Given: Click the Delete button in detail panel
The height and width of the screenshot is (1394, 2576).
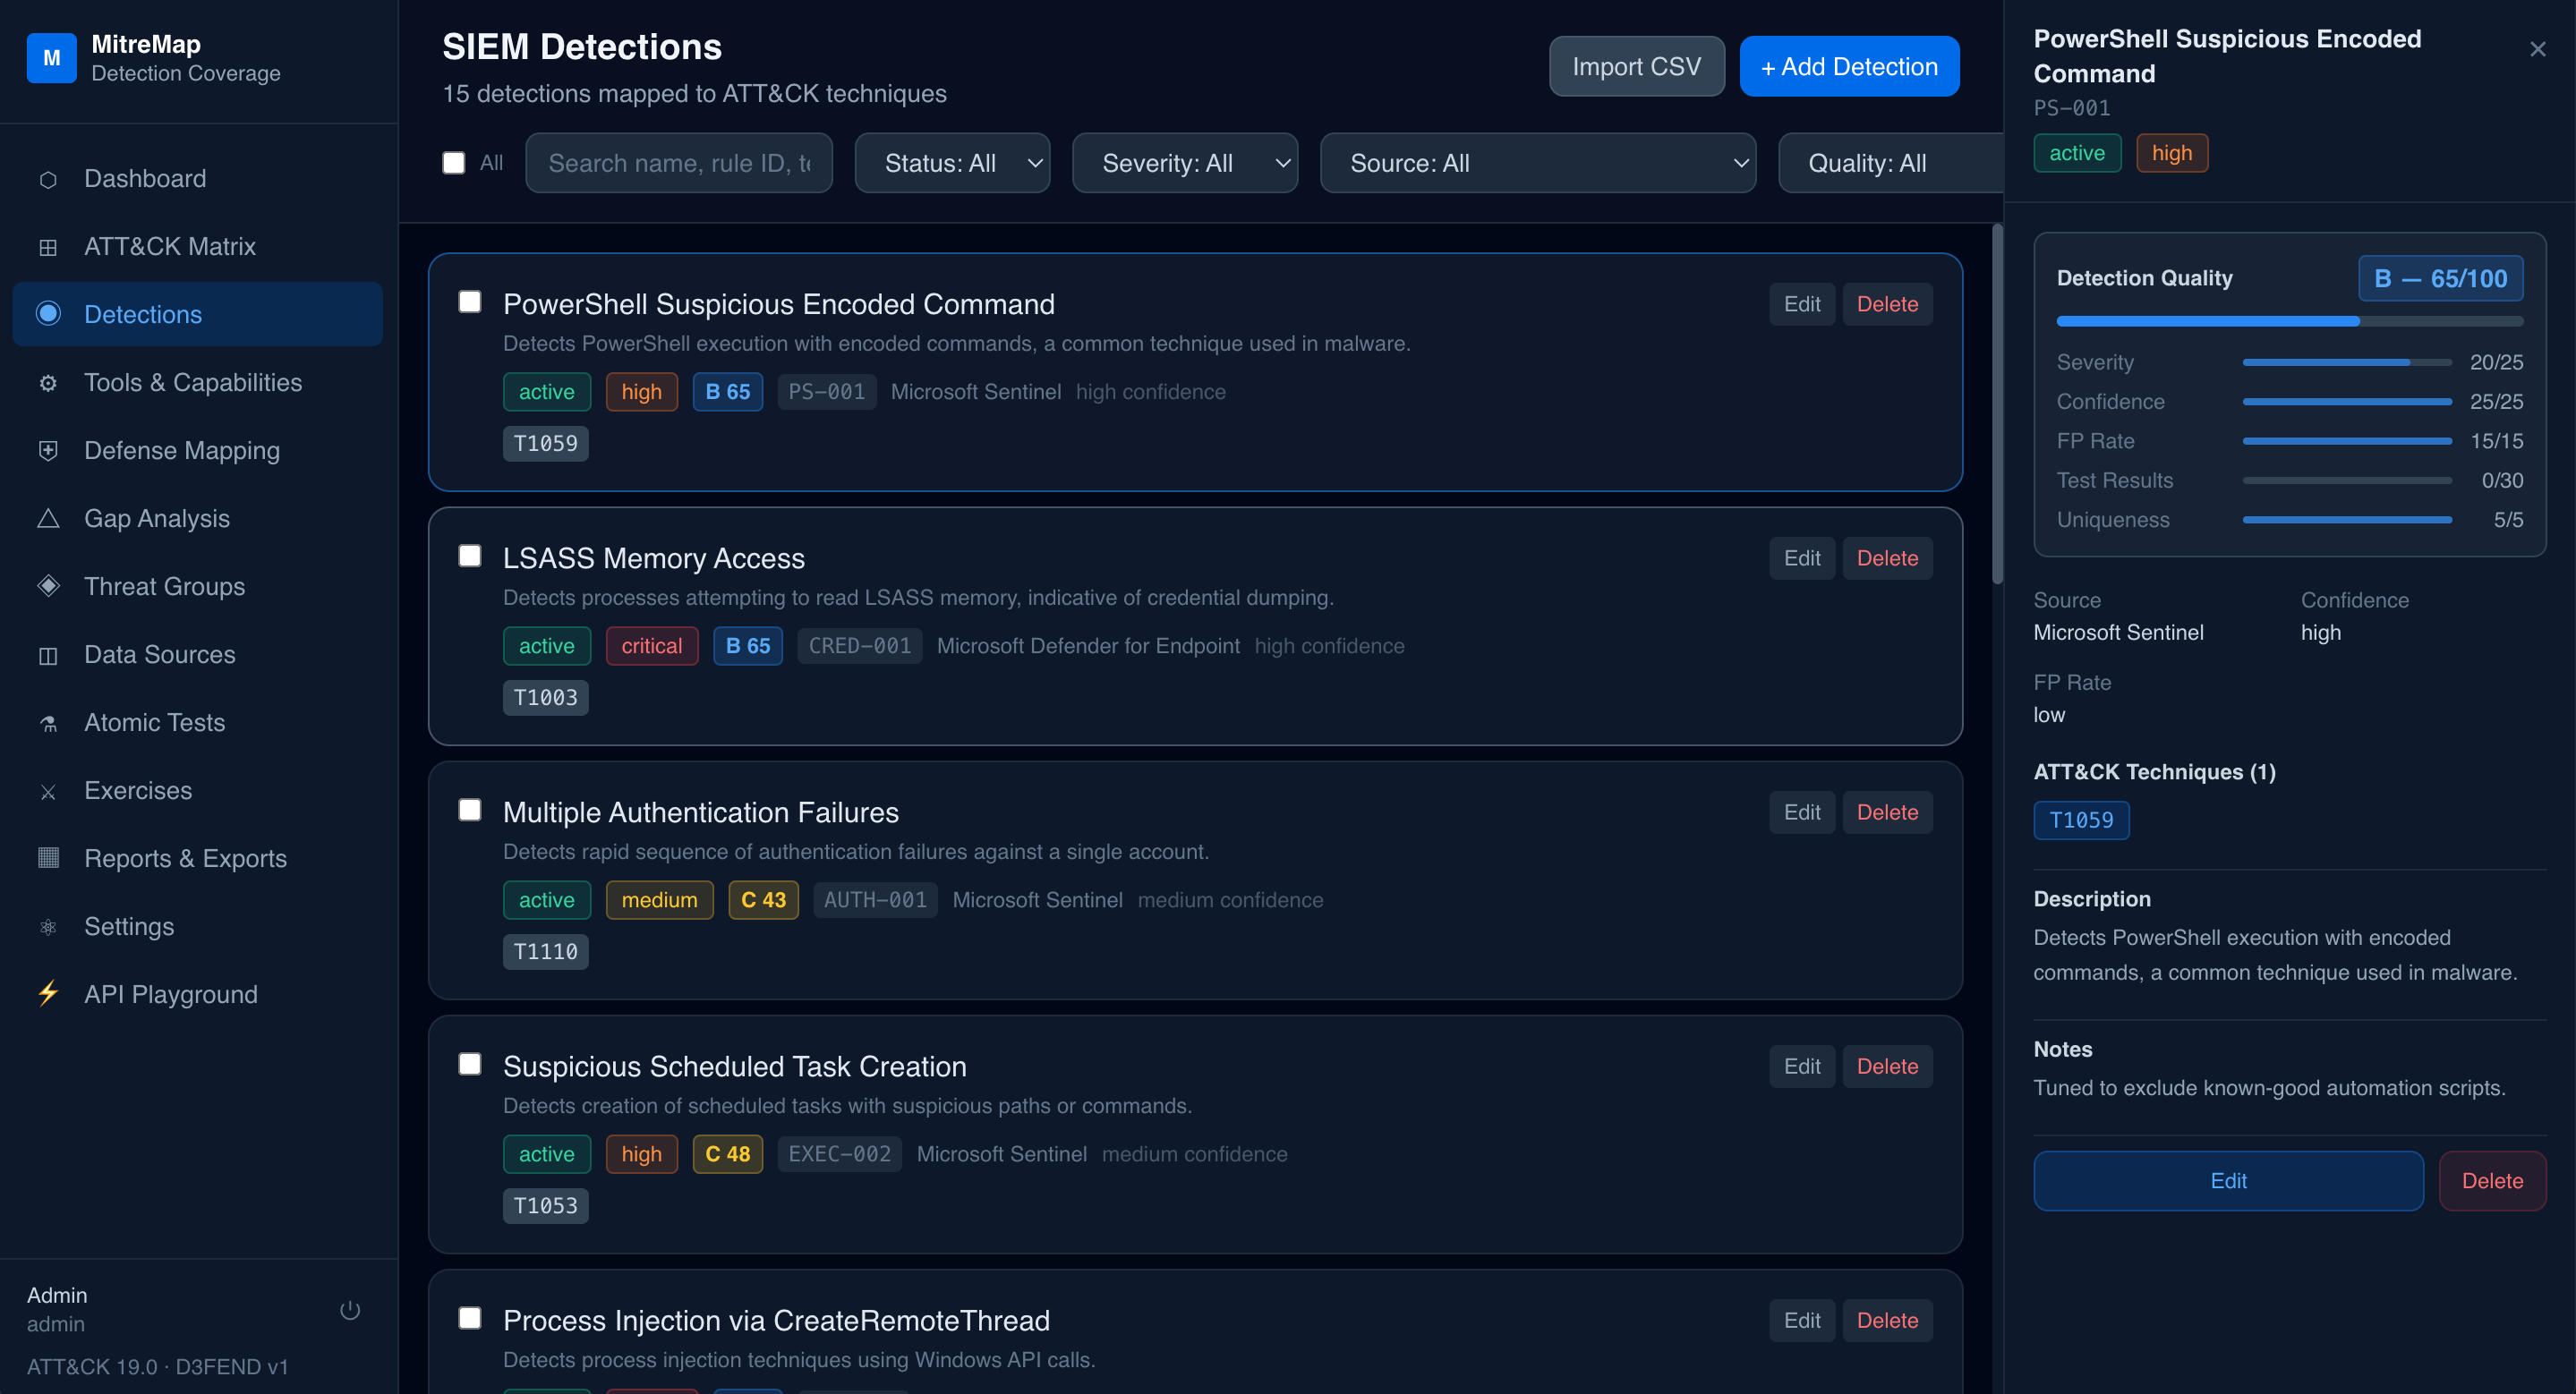Looking at the screenshot, I should [2492, 1181].
